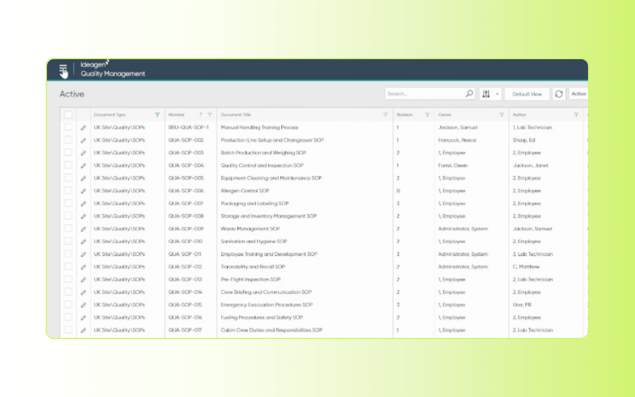The width and height of the screenshot is (635, 397).
Task: Click the edit pencil for QUA-SOP-010
Action: click(84, 241)
